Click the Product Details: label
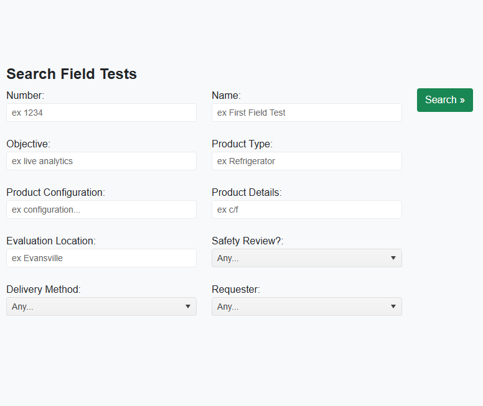The width and height of the screenshot is (483, 406). coord(246,192)
